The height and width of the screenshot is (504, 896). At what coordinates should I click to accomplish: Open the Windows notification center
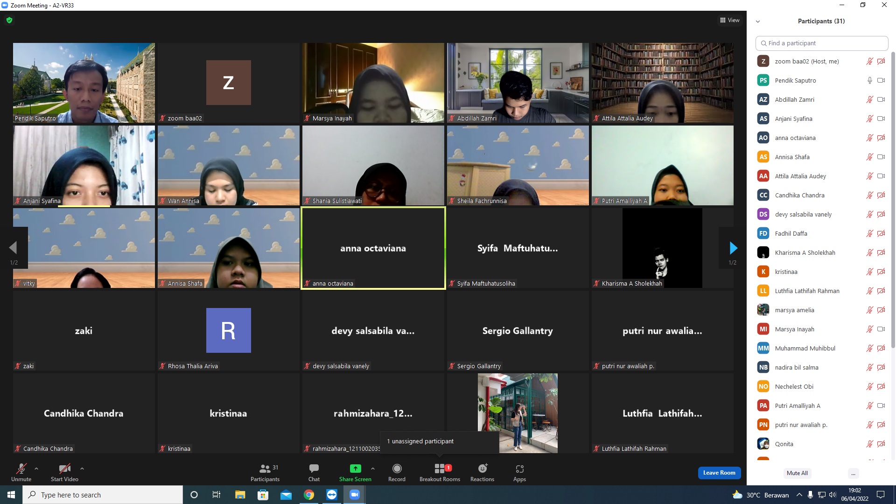pyautogui.click(x=881, y=495)
